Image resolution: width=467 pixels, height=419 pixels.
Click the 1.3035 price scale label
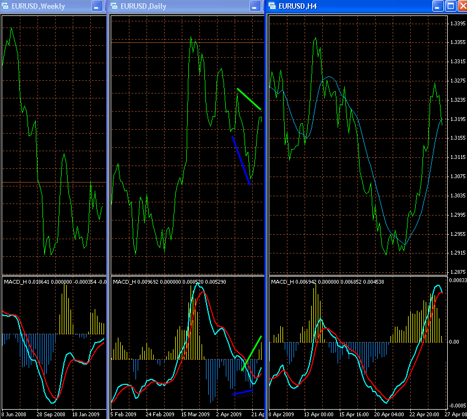[458, 196]
